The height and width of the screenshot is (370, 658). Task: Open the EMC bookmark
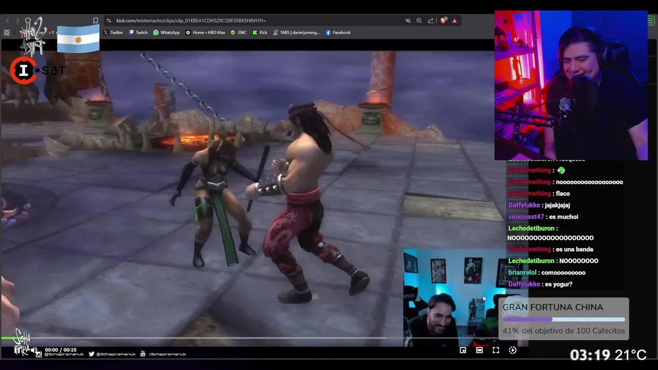pos(239,32)
